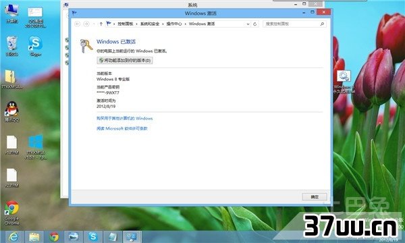
Task: Click the keys icon beside Windows 已激活
Action: (x=86, y=46)
